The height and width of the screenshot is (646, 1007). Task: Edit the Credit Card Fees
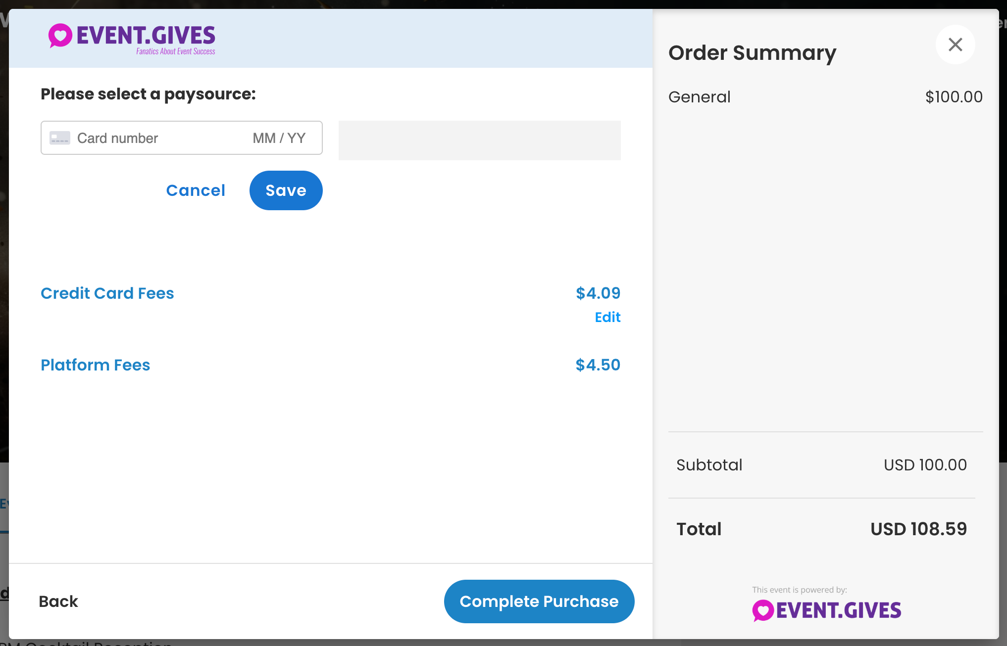[607, 317]
